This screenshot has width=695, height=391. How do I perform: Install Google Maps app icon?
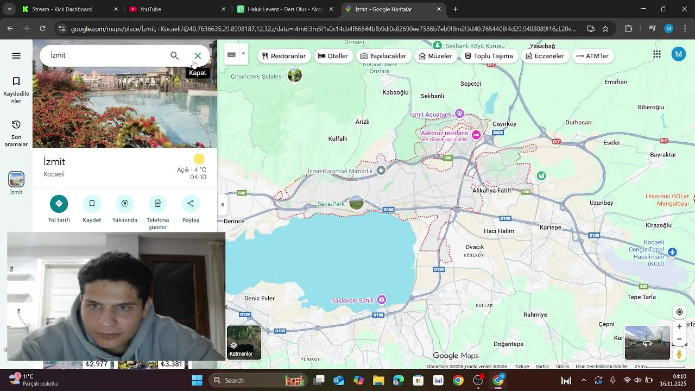click(x=591, y=29)
